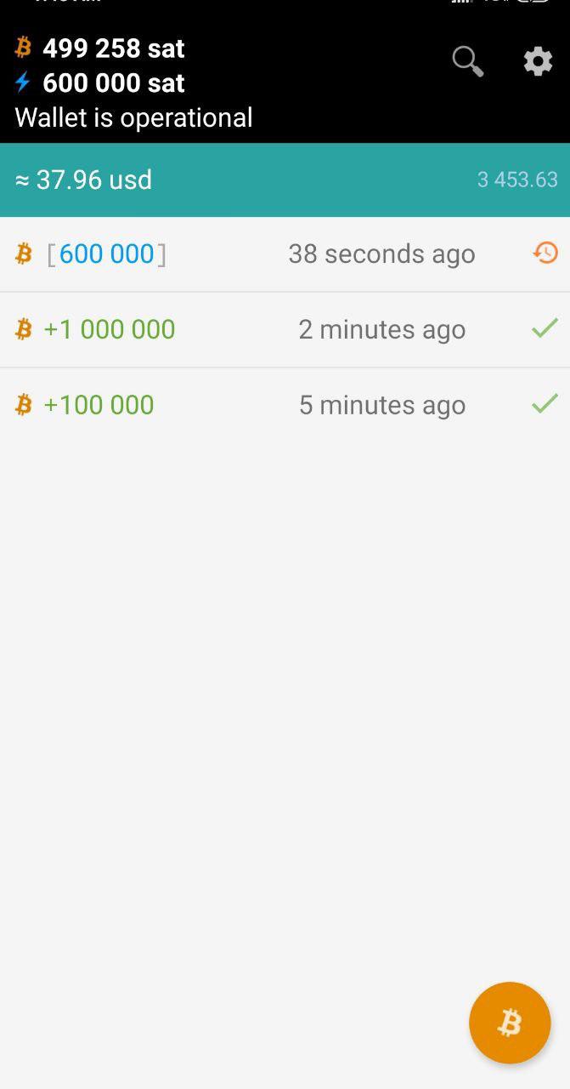Select the '38 seconds ago' timestamp

pyautogui.click(x=381, y=254)
